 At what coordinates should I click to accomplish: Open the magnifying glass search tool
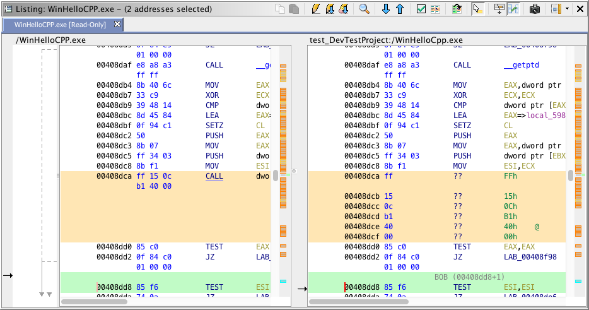coord(364,9)
